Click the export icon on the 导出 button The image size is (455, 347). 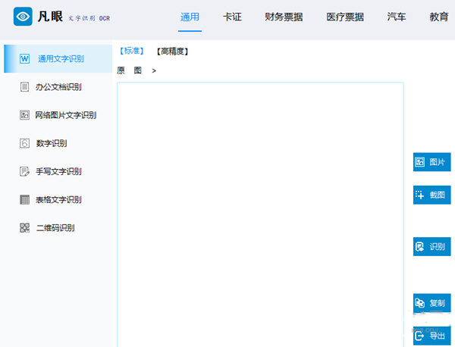(x=419, y=336)
